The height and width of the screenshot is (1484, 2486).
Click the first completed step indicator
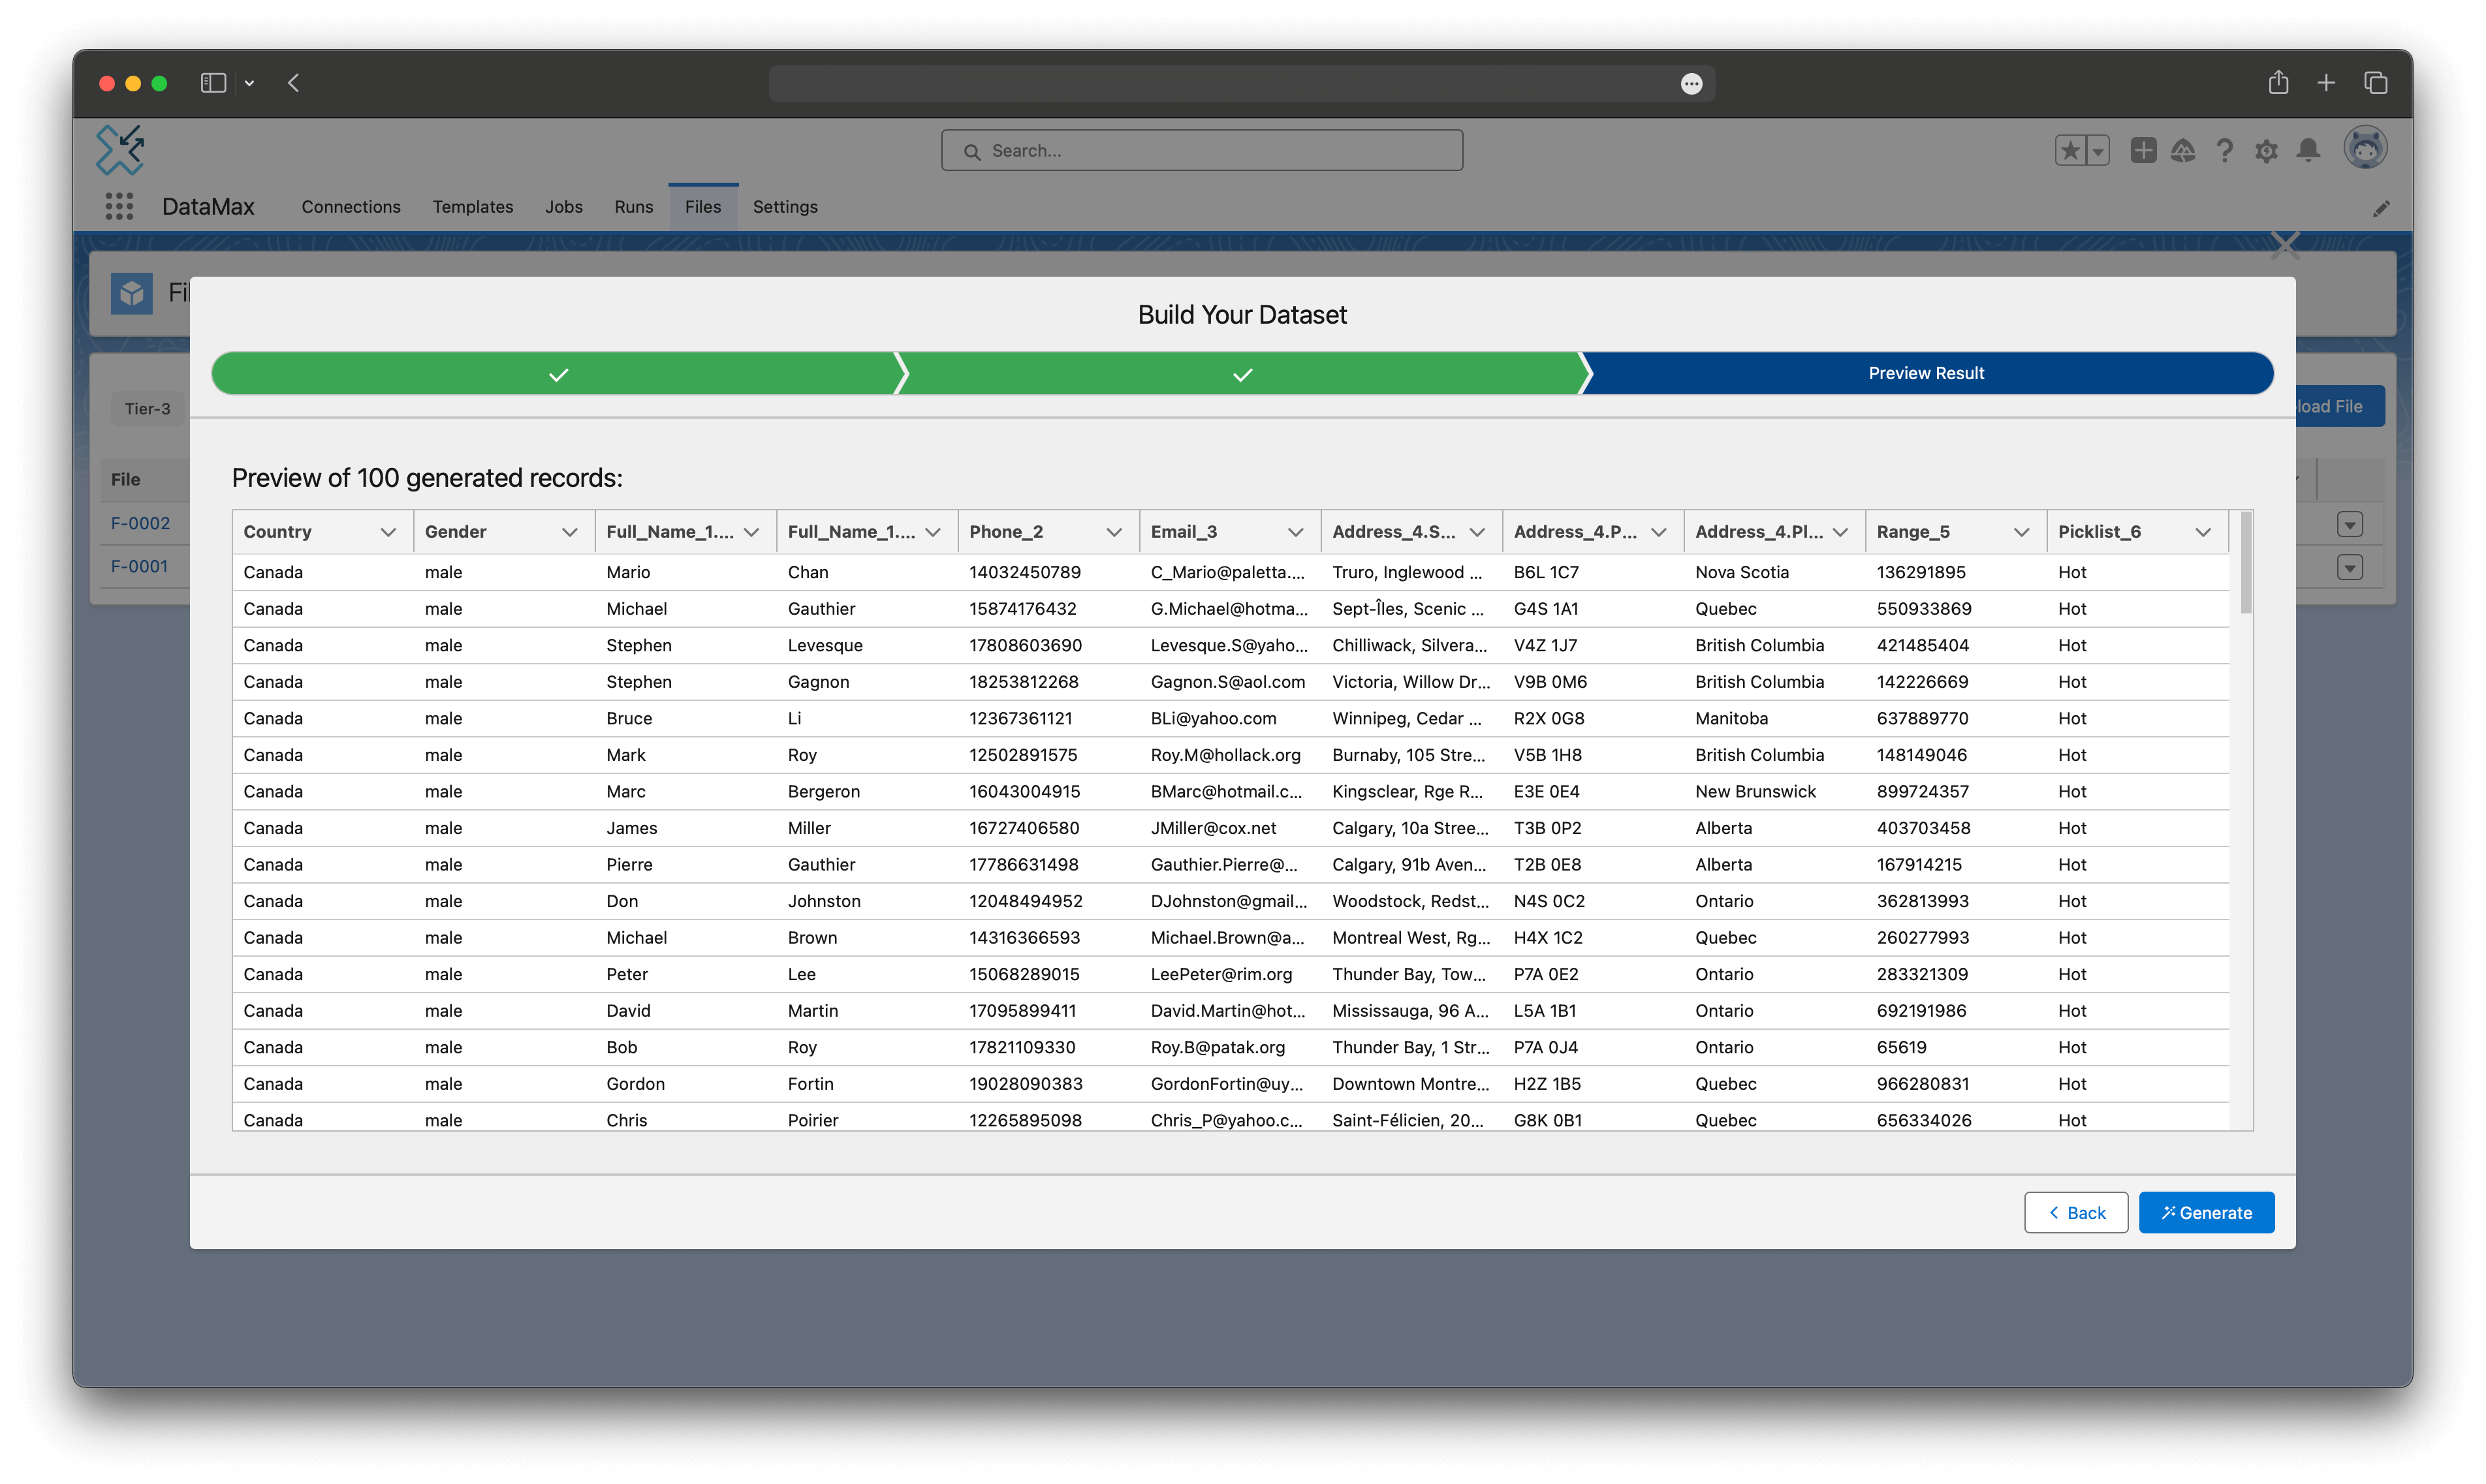558,373
